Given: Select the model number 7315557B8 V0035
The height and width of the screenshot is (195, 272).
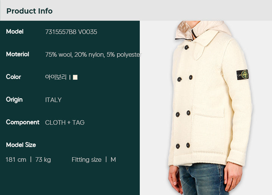Looking at the screenshot, I should coord(71,32).
